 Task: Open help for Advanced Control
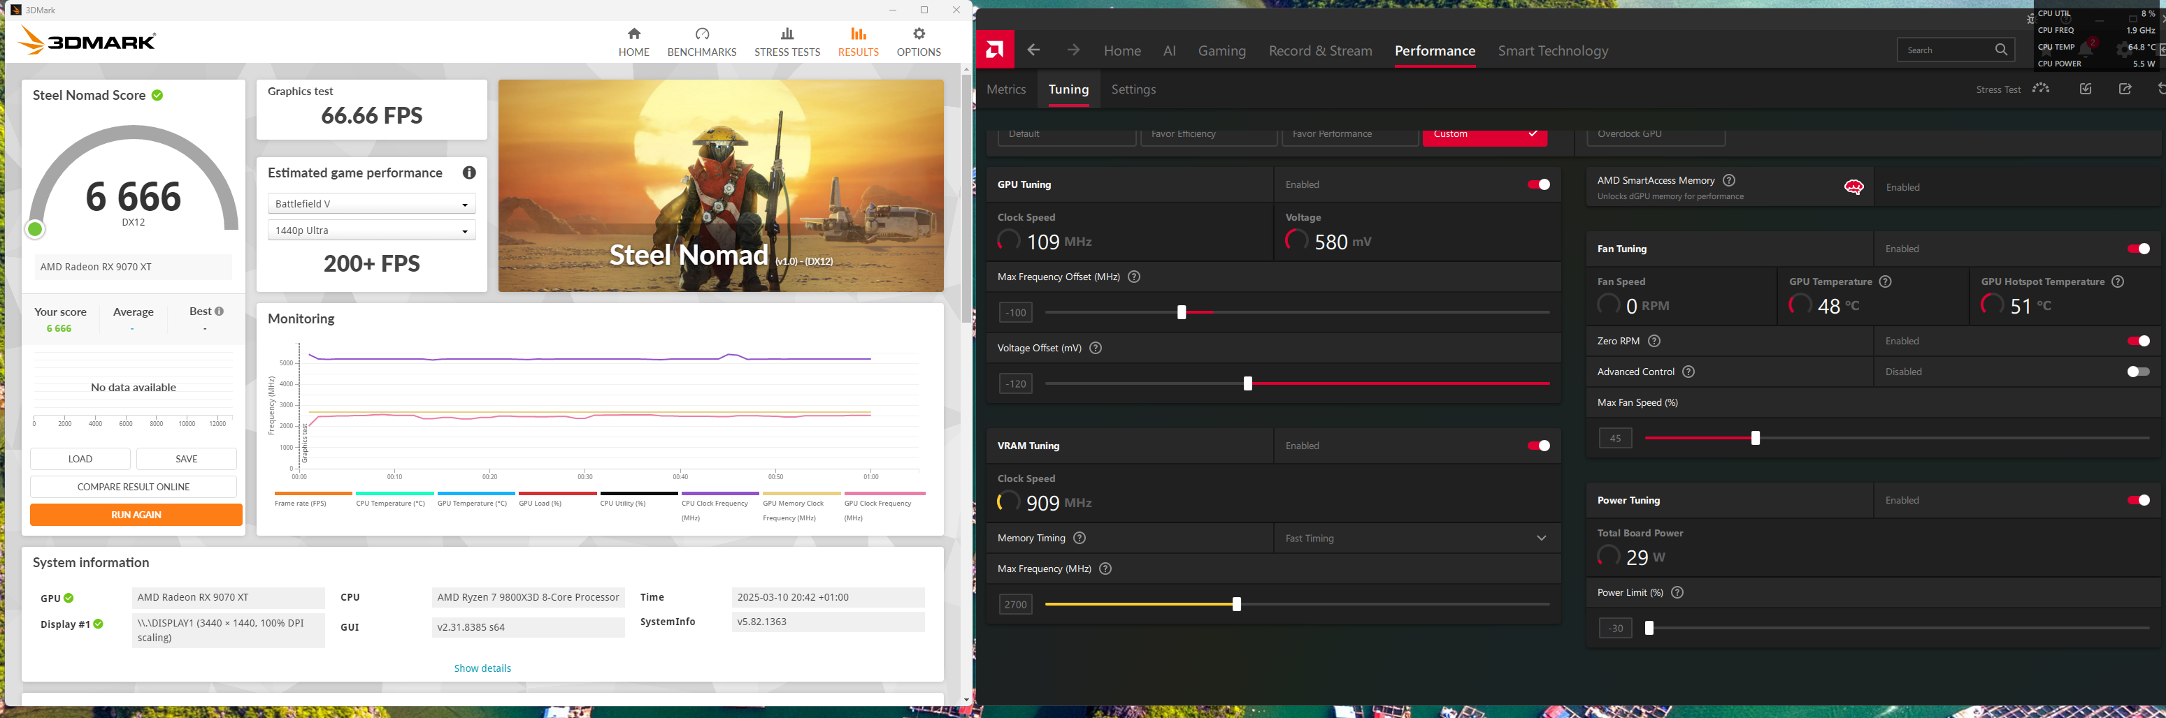coord(1688,372)
